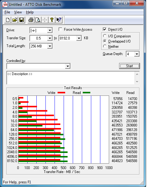Save results with the floppy disk icon

pos(22,20)
